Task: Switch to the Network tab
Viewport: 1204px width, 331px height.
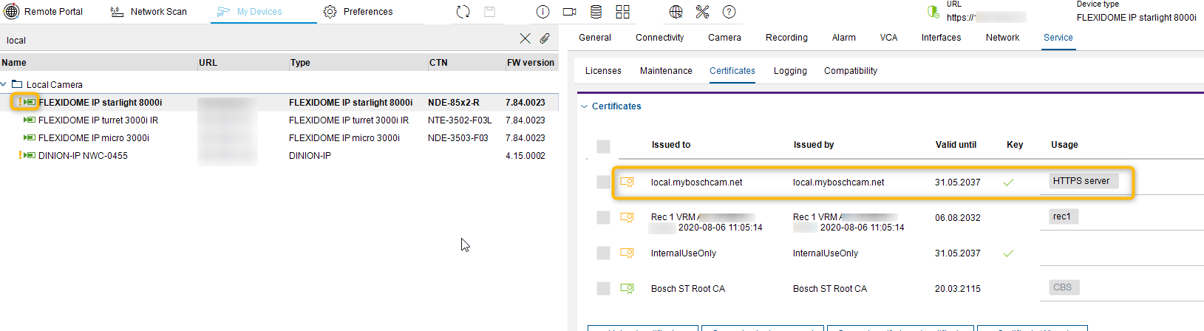Action: 1001,38
